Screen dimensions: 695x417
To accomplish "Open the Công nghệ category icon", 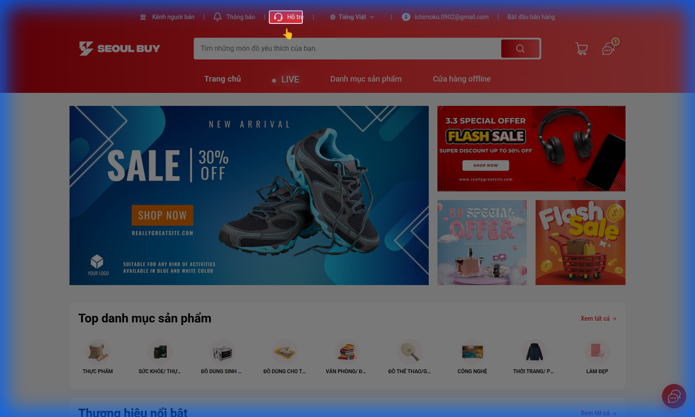I will [x=472, y=352].
